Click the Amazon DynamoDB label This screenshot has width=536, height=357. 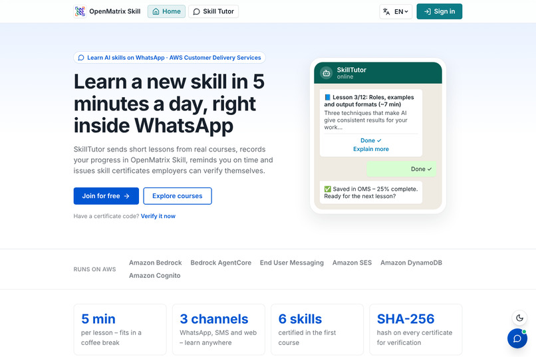[411, 263]
